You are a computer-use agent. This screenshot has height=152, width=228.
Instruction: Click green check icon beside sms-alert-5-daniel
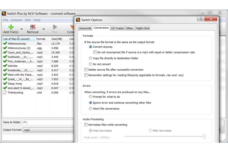coord(5,88)
